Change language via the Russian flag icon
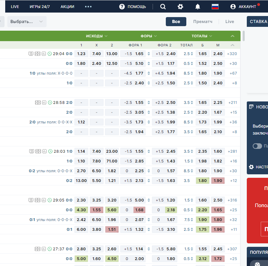The image size is (268, 266). click(x=215, y=7)
